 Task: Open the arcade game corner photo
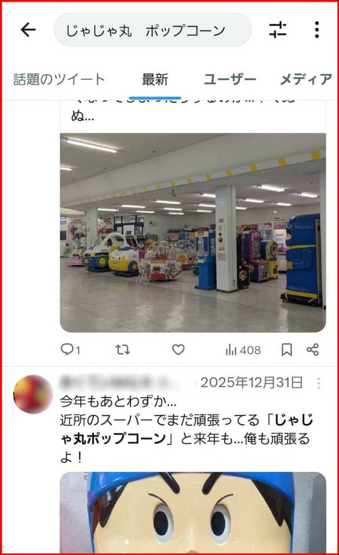(x=193, y=233)
